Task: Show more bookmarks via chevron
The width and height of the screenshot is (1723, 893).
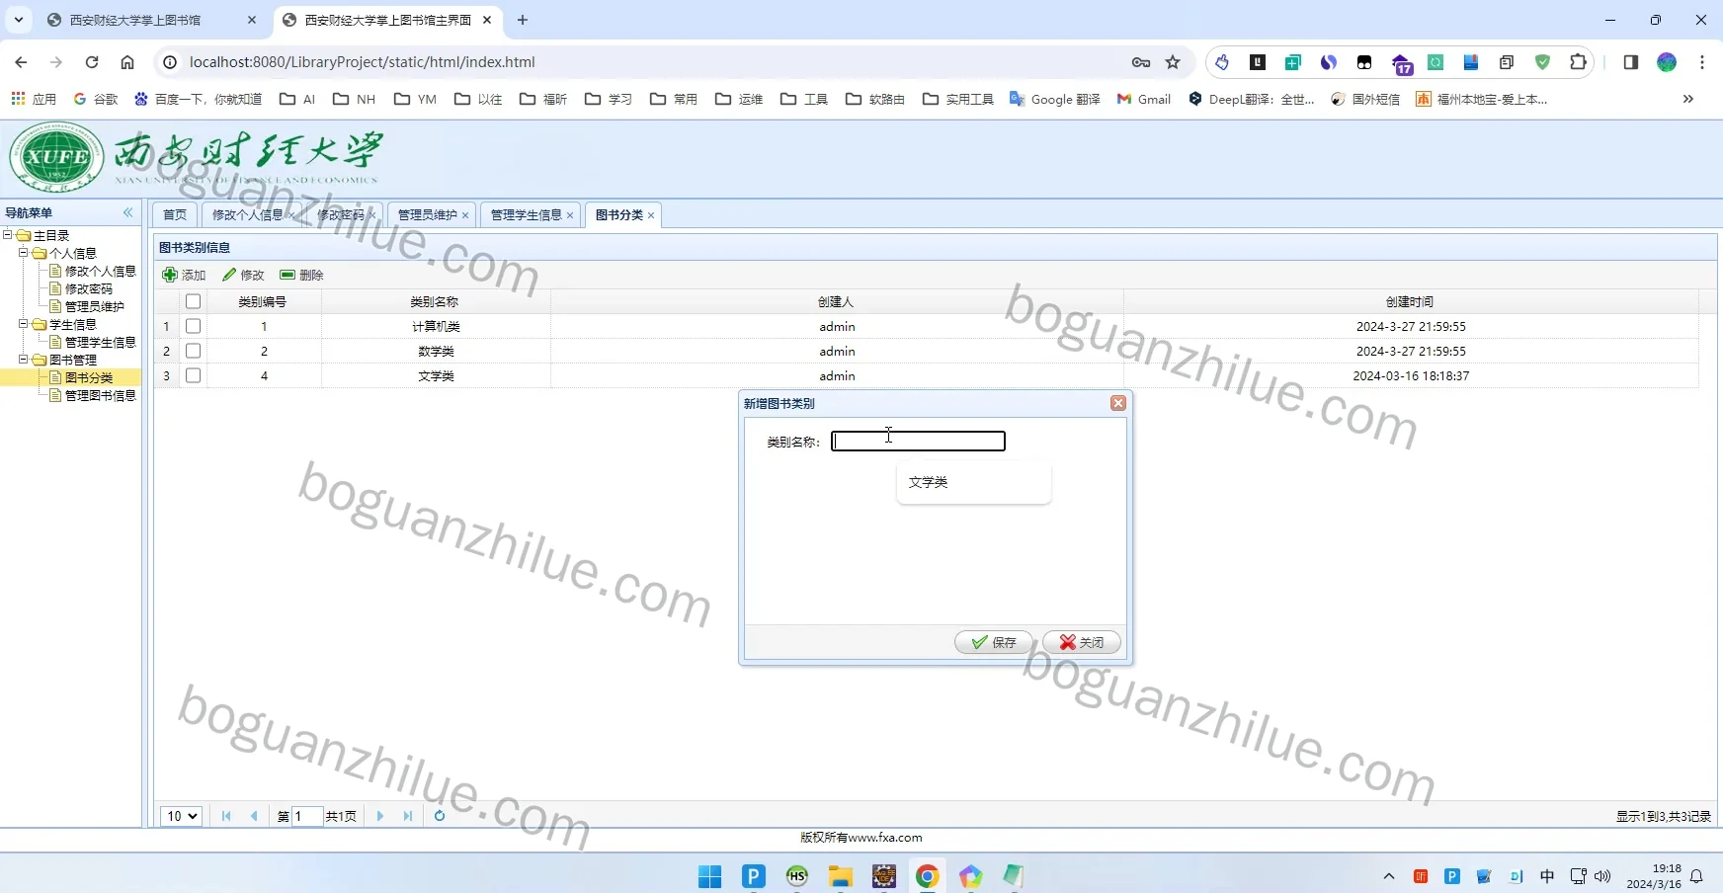Action: pyautogui.click(x=1687, y=99)
